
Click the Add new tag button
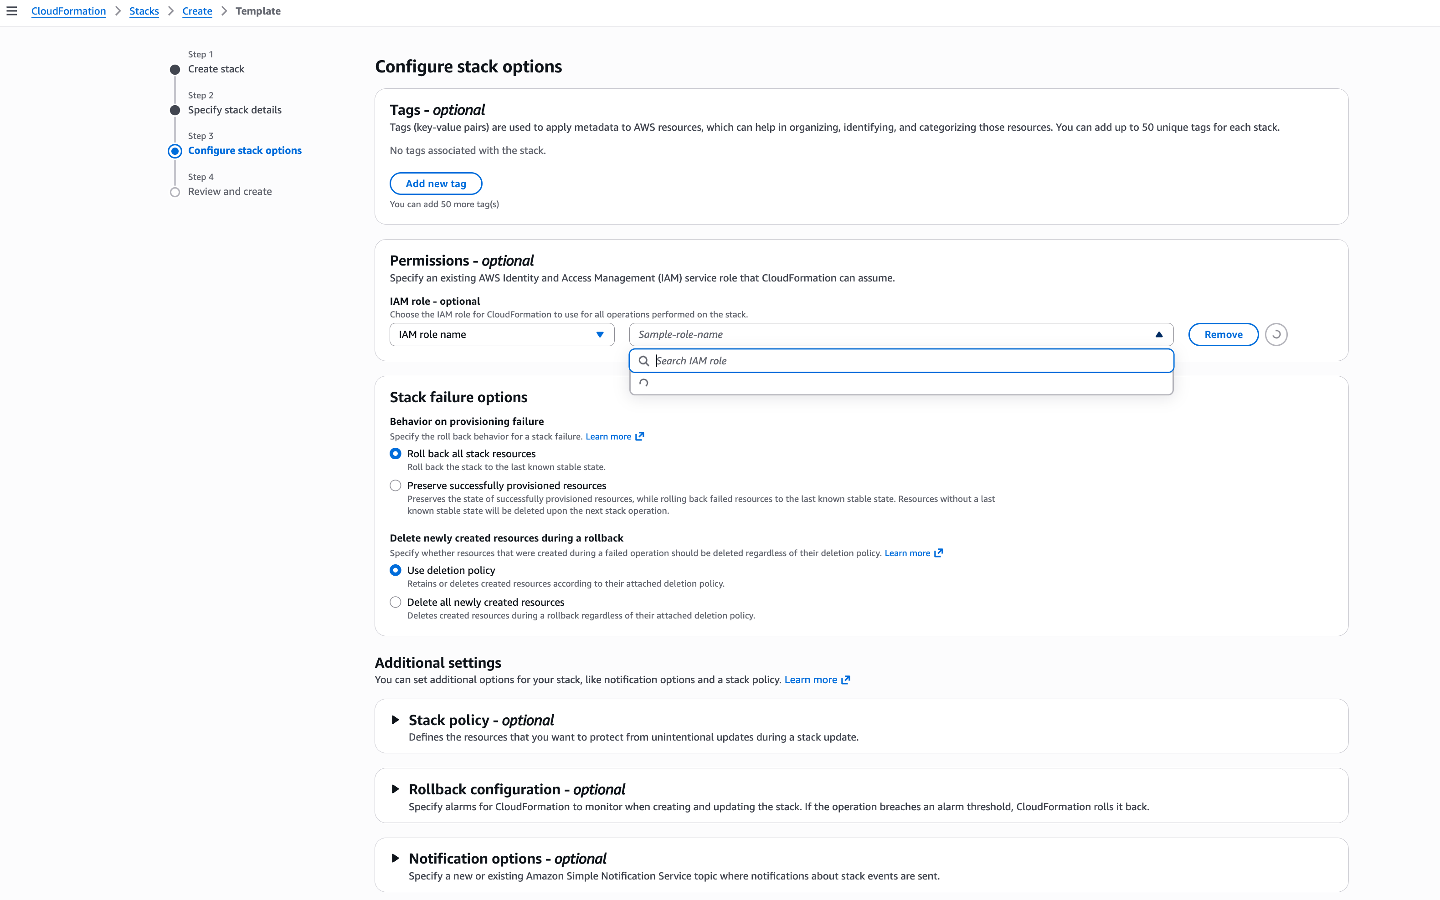click(x=436, y=183)
